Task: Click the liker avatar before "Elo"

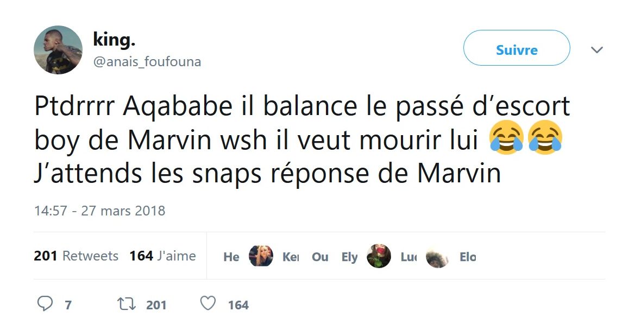Action: [x=437, y=256]
